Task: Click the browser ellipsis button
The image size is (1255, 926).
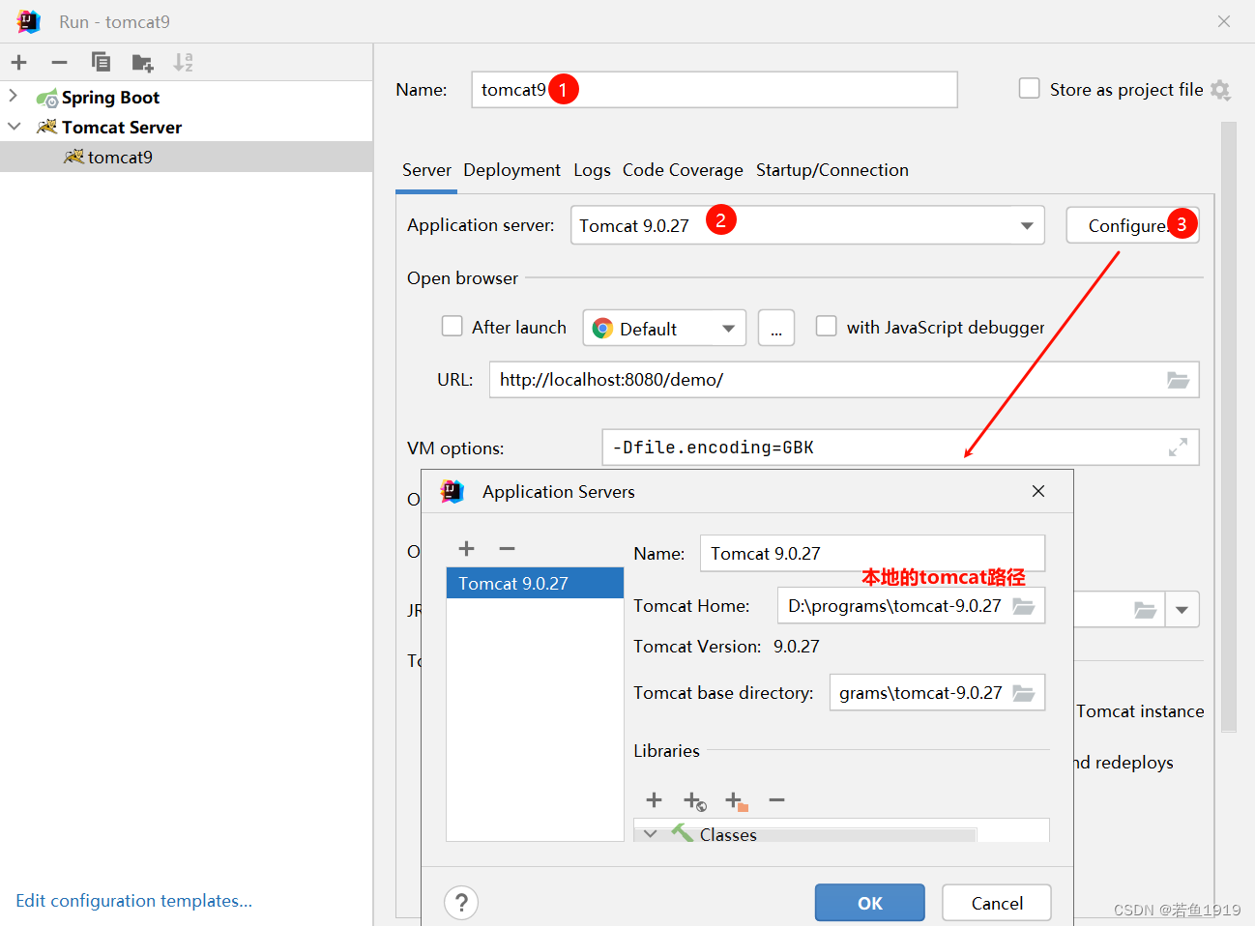Action: click(x=776, y=328)
